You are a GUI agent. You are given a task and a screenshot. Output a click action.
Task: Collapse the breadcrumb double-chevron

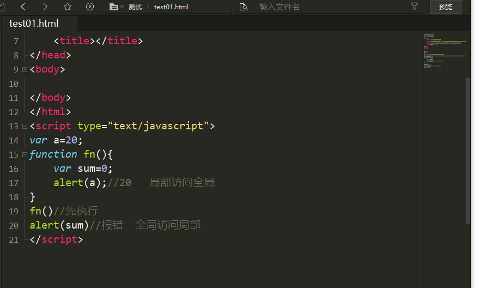pyautogui.click(x=122, y=7)
